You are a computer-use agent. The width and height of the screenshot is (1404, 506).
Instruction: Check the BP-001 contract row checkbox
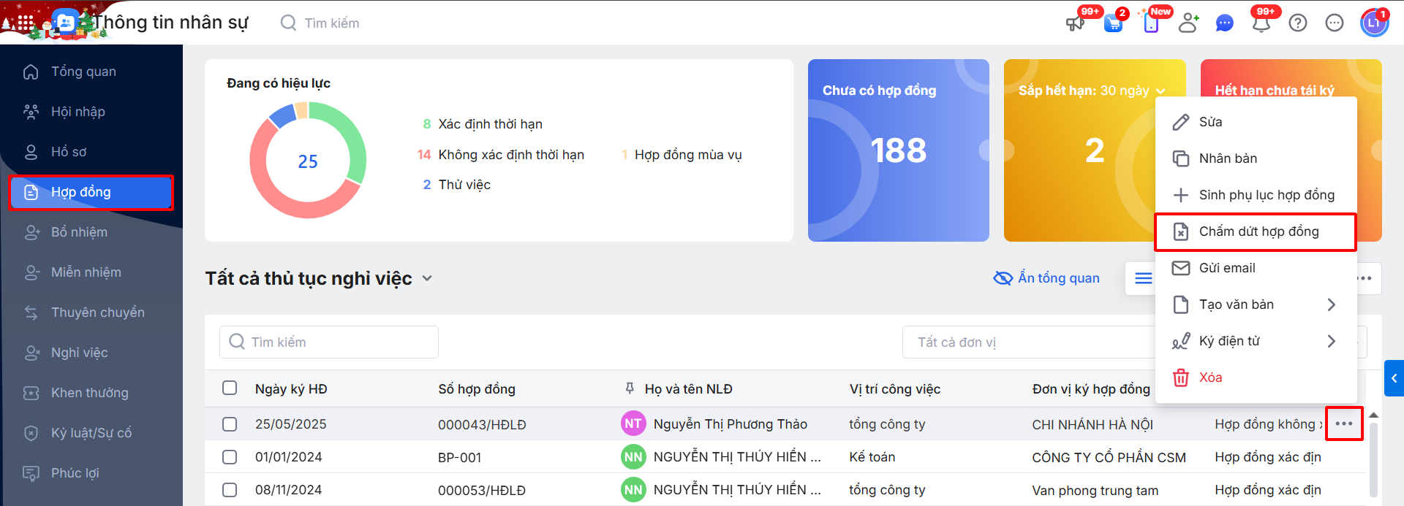tap(230, 457)
